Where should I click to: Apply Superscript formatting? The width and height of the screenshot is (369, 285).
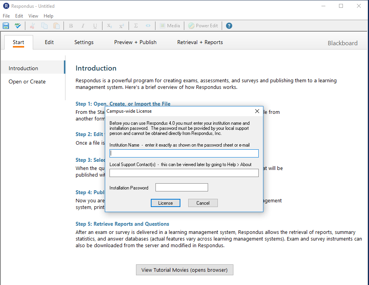point(122,26)
